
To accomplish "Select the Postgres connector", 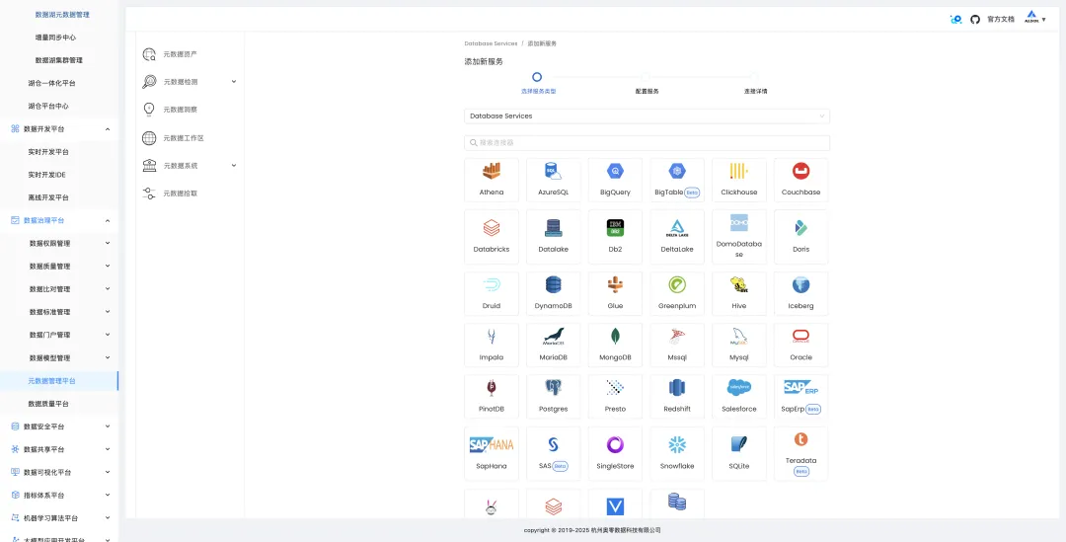I will pos(554,397).
